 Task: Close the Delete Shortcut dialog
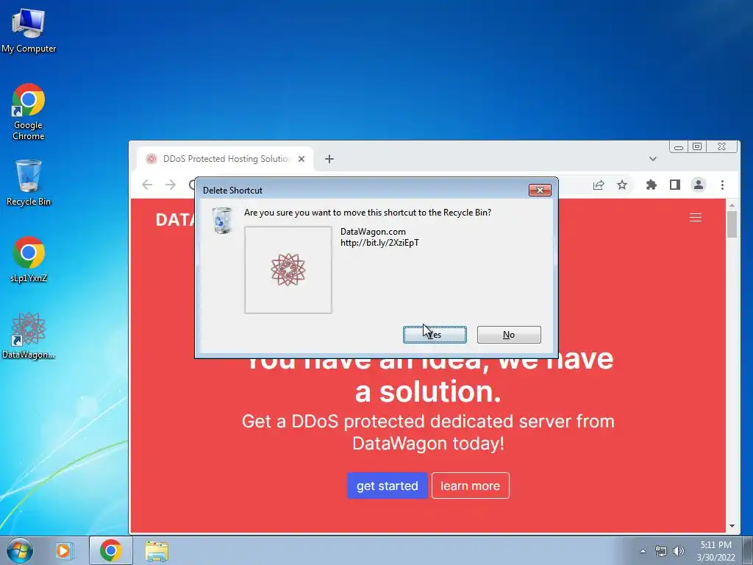click(540, 191)
